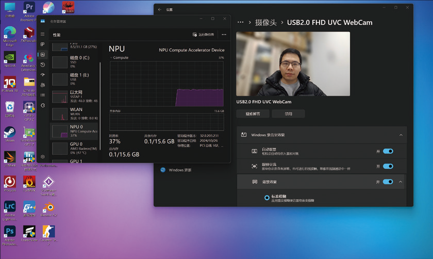Toggle 眼神交流 eye contact switch

click(388, 166)
